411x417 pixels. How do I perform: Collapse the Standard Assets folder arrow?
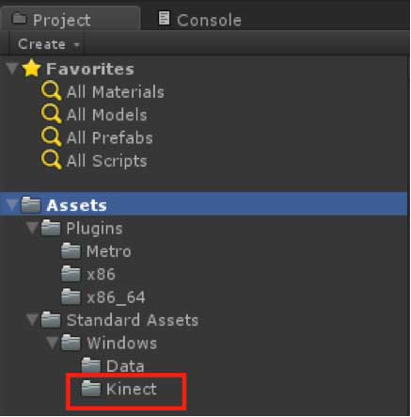[x=32, y=320]
